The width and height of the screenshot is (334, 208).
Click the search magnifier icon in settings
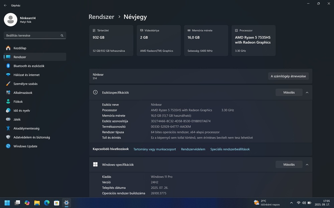62,35
